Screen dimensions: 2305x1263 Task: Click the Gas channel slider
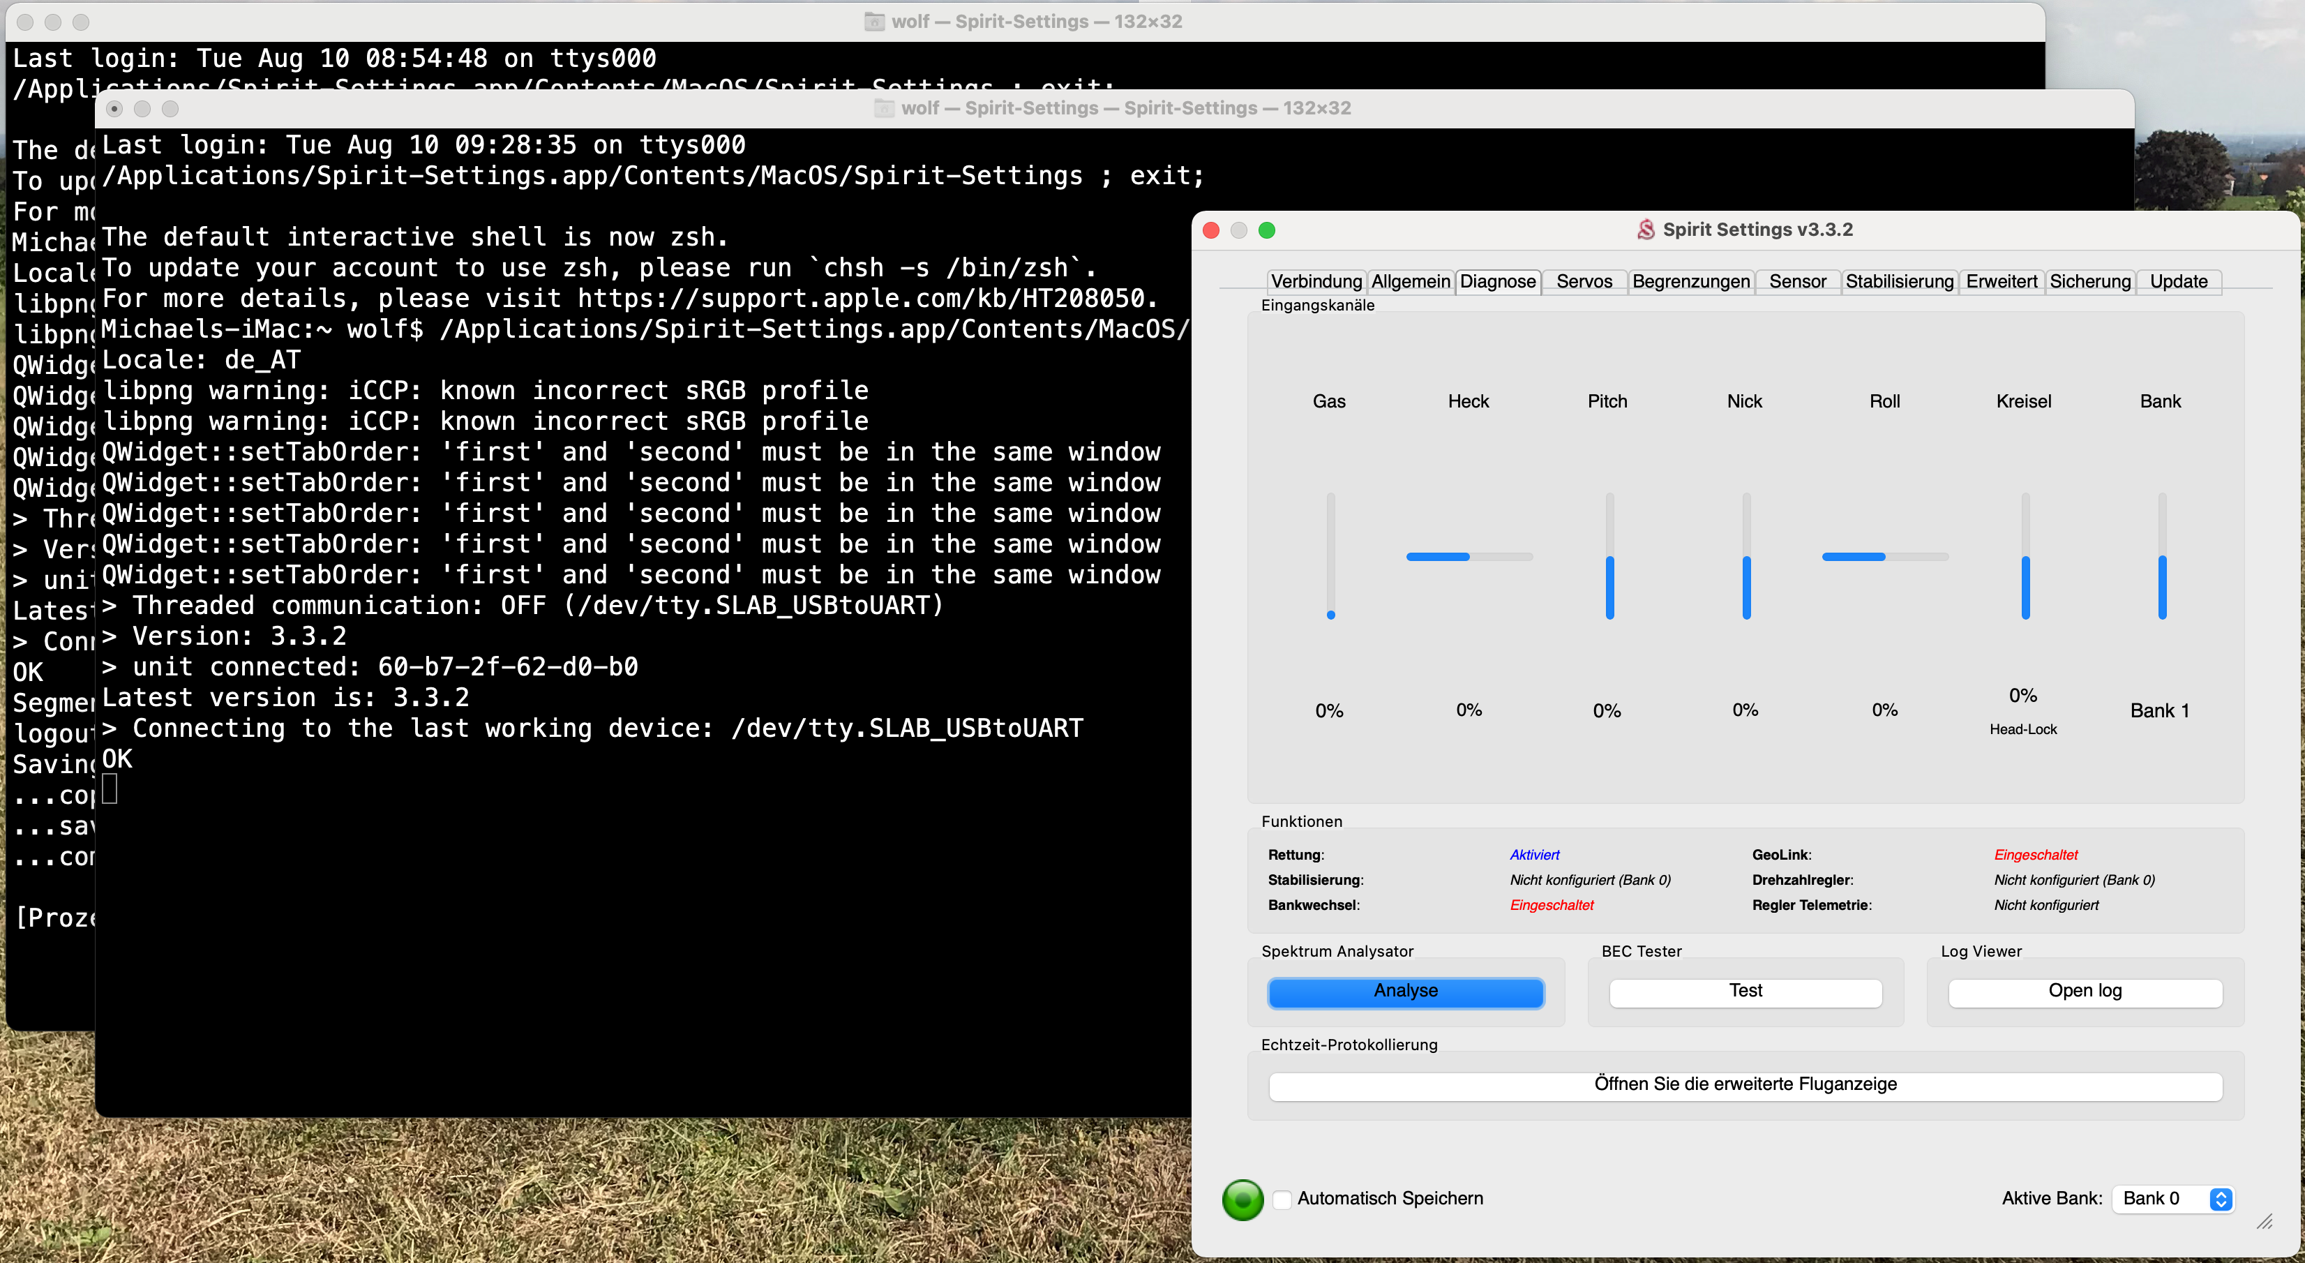point(1330,556)
